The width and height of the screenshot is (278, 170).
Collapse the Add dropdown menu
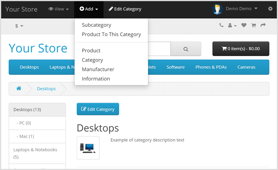coord(89,9)
